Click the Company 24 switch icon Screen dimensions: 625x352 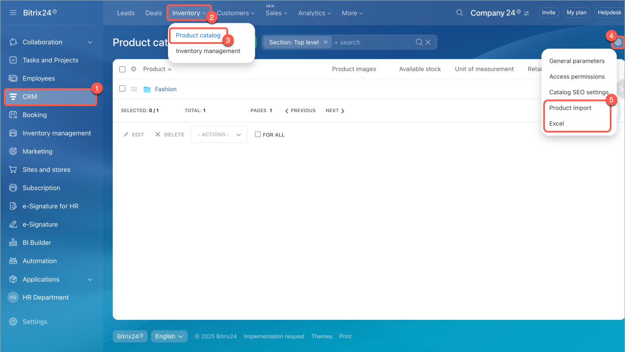click(x=526, y=13)
